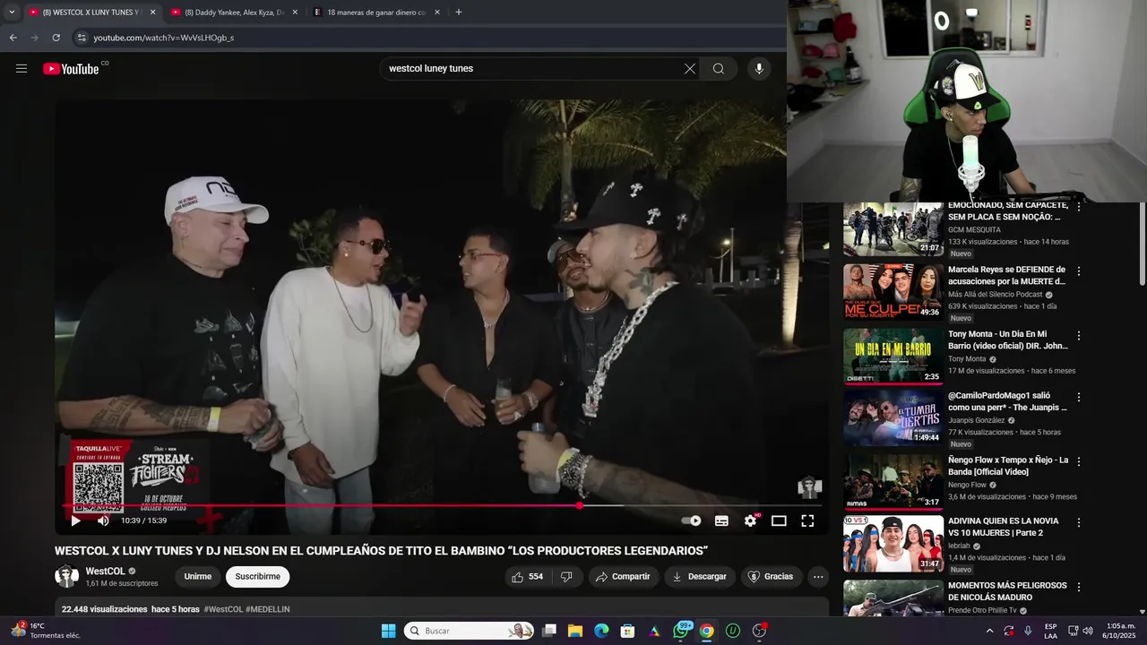Open the Marcela Reyes video thumbnail
The image size is (1147, 645).
pyautogui.click(x=893, y=291)
